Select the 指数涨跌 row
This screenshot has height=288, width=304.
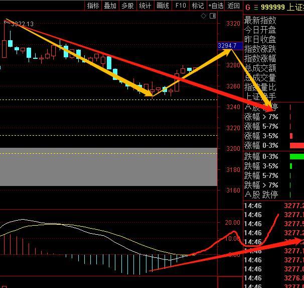click(x=260, y=49)
